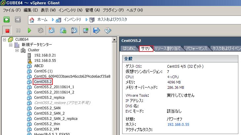Click the tree scrollbar up arrow
Screen dimensions: 241x135
click(114, 40)
